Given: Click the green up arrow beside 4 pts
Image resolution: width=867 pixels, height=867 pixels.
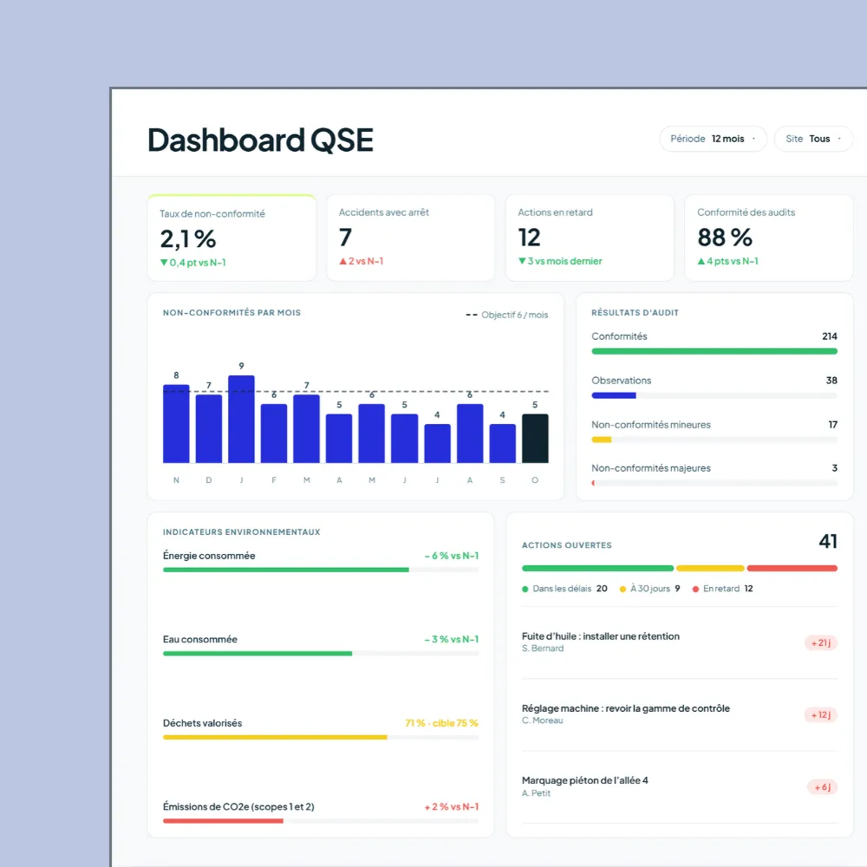Looking at the screenshot, I should (x=701, y=261).
